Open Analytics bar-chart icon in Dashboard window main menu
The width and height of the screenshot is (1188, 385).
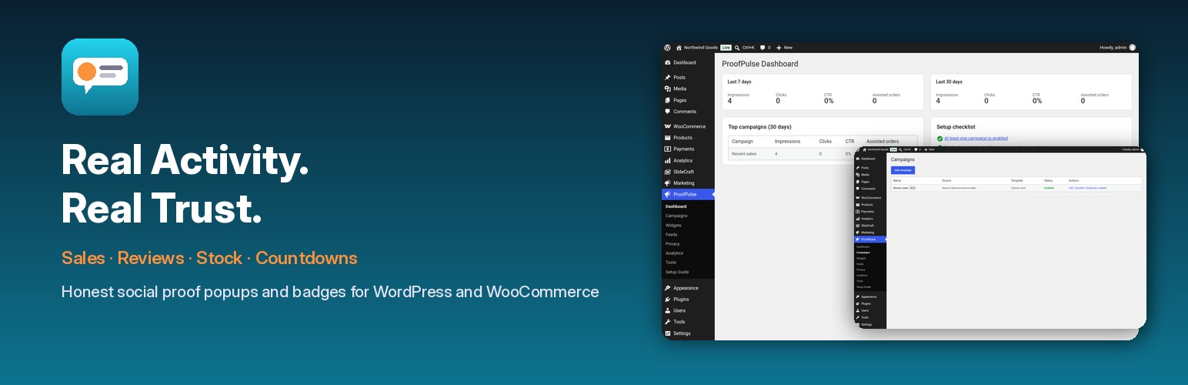[x=667, y=160]
